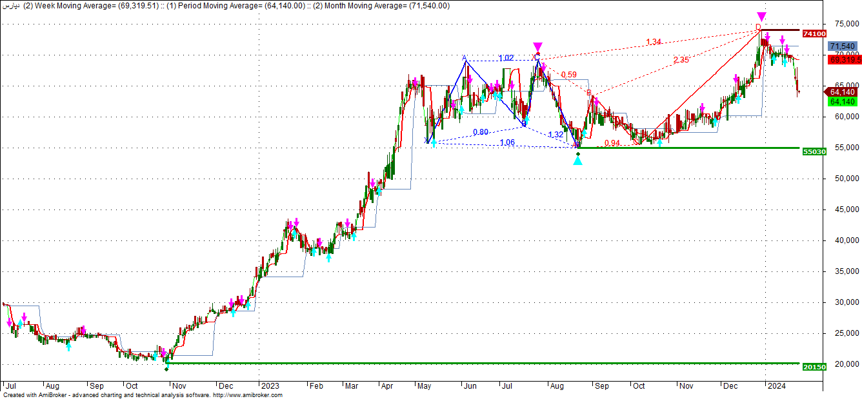Click the large magenta triangle above point C
This screenshot has width=862, height=399.
[537, 46]
